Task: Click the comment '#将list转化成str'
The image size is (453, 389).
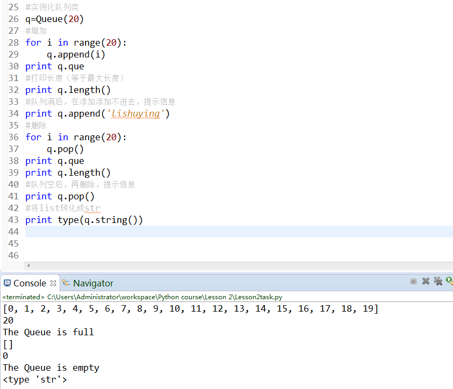Action: pos(63,208)
